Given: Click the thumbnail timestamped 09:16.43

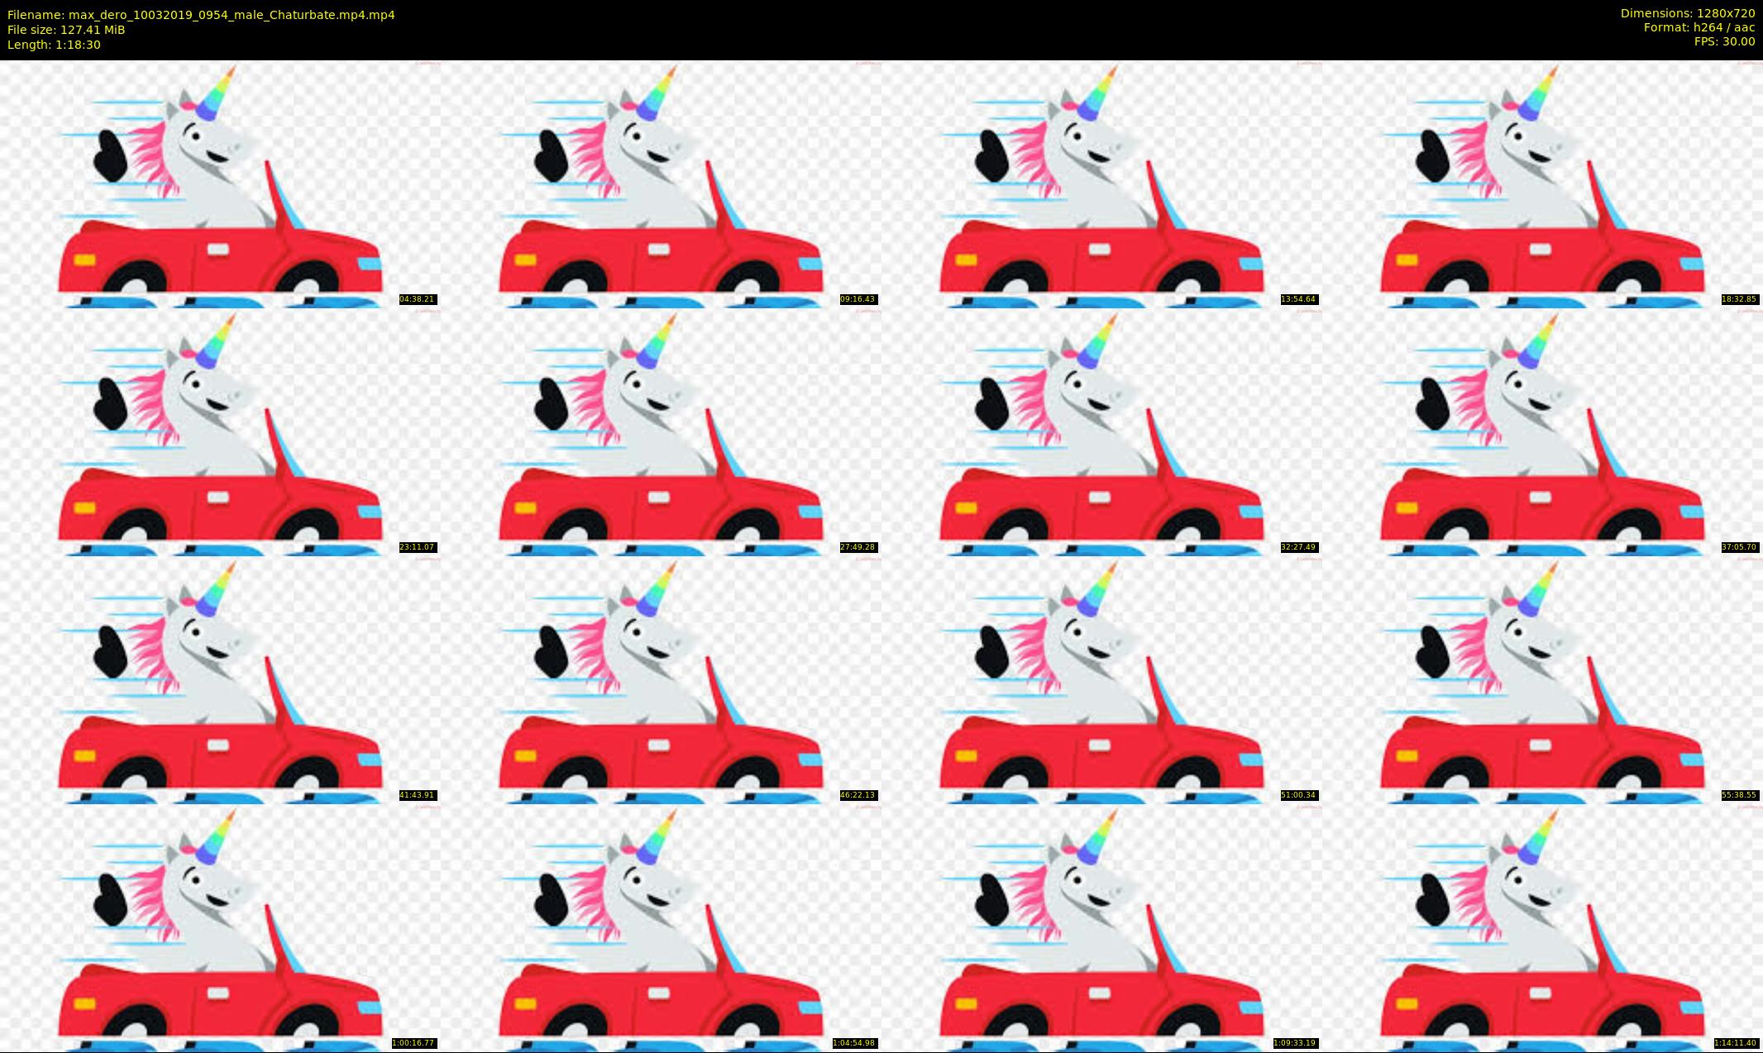Looking at the screenshot, I should click(x=661, y=183).
